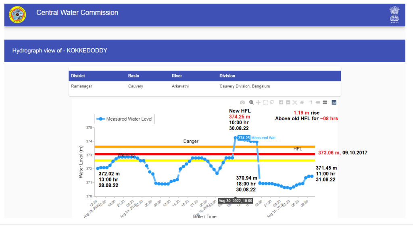Click the Autoscale icon

[295, 102]
